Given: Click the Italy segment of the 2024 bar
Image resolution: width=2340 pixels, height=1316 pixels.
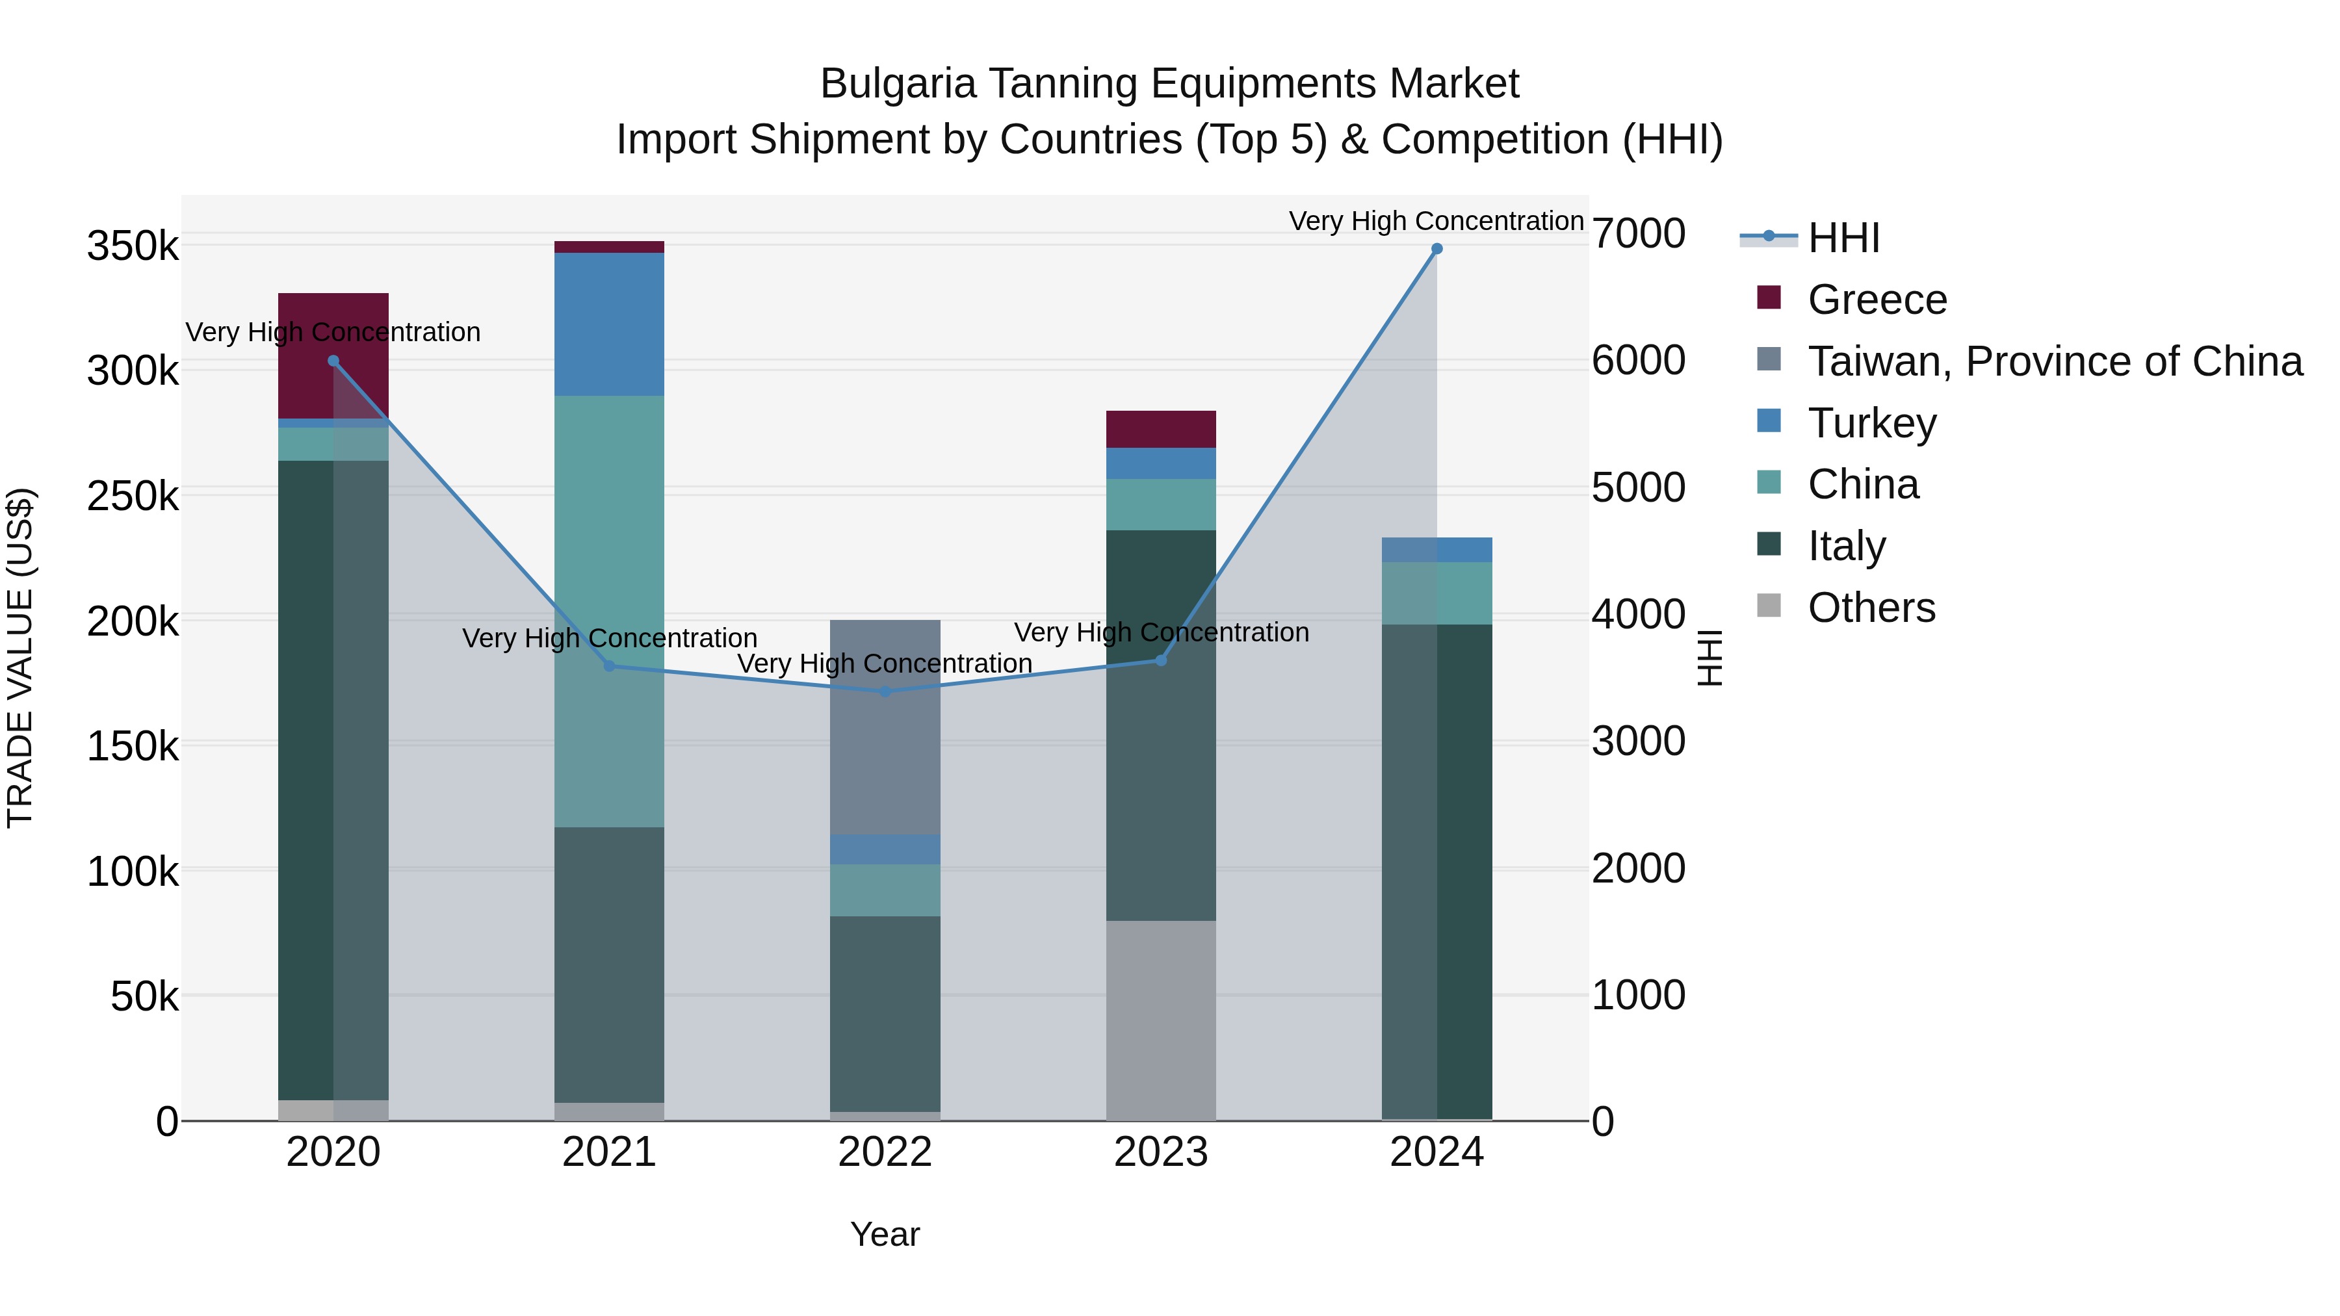Looking at the screenshot, I should click(1437, 872).
